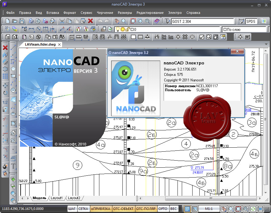Screen dimensions: 271x213
Task: Switch to the Модель tab
Action: 39,198
